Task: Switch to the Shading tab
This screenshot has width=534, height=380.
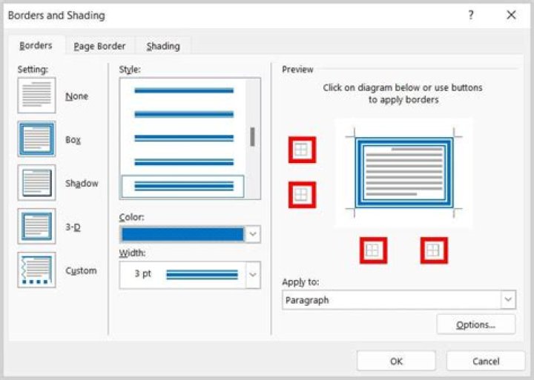Action: [162, 46]
